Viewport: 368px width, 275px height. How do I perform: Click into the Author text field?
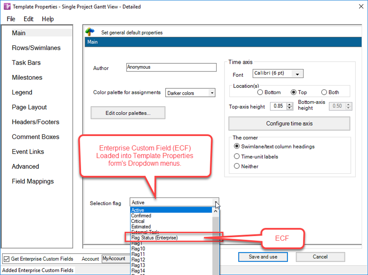[x=171, y=67]
